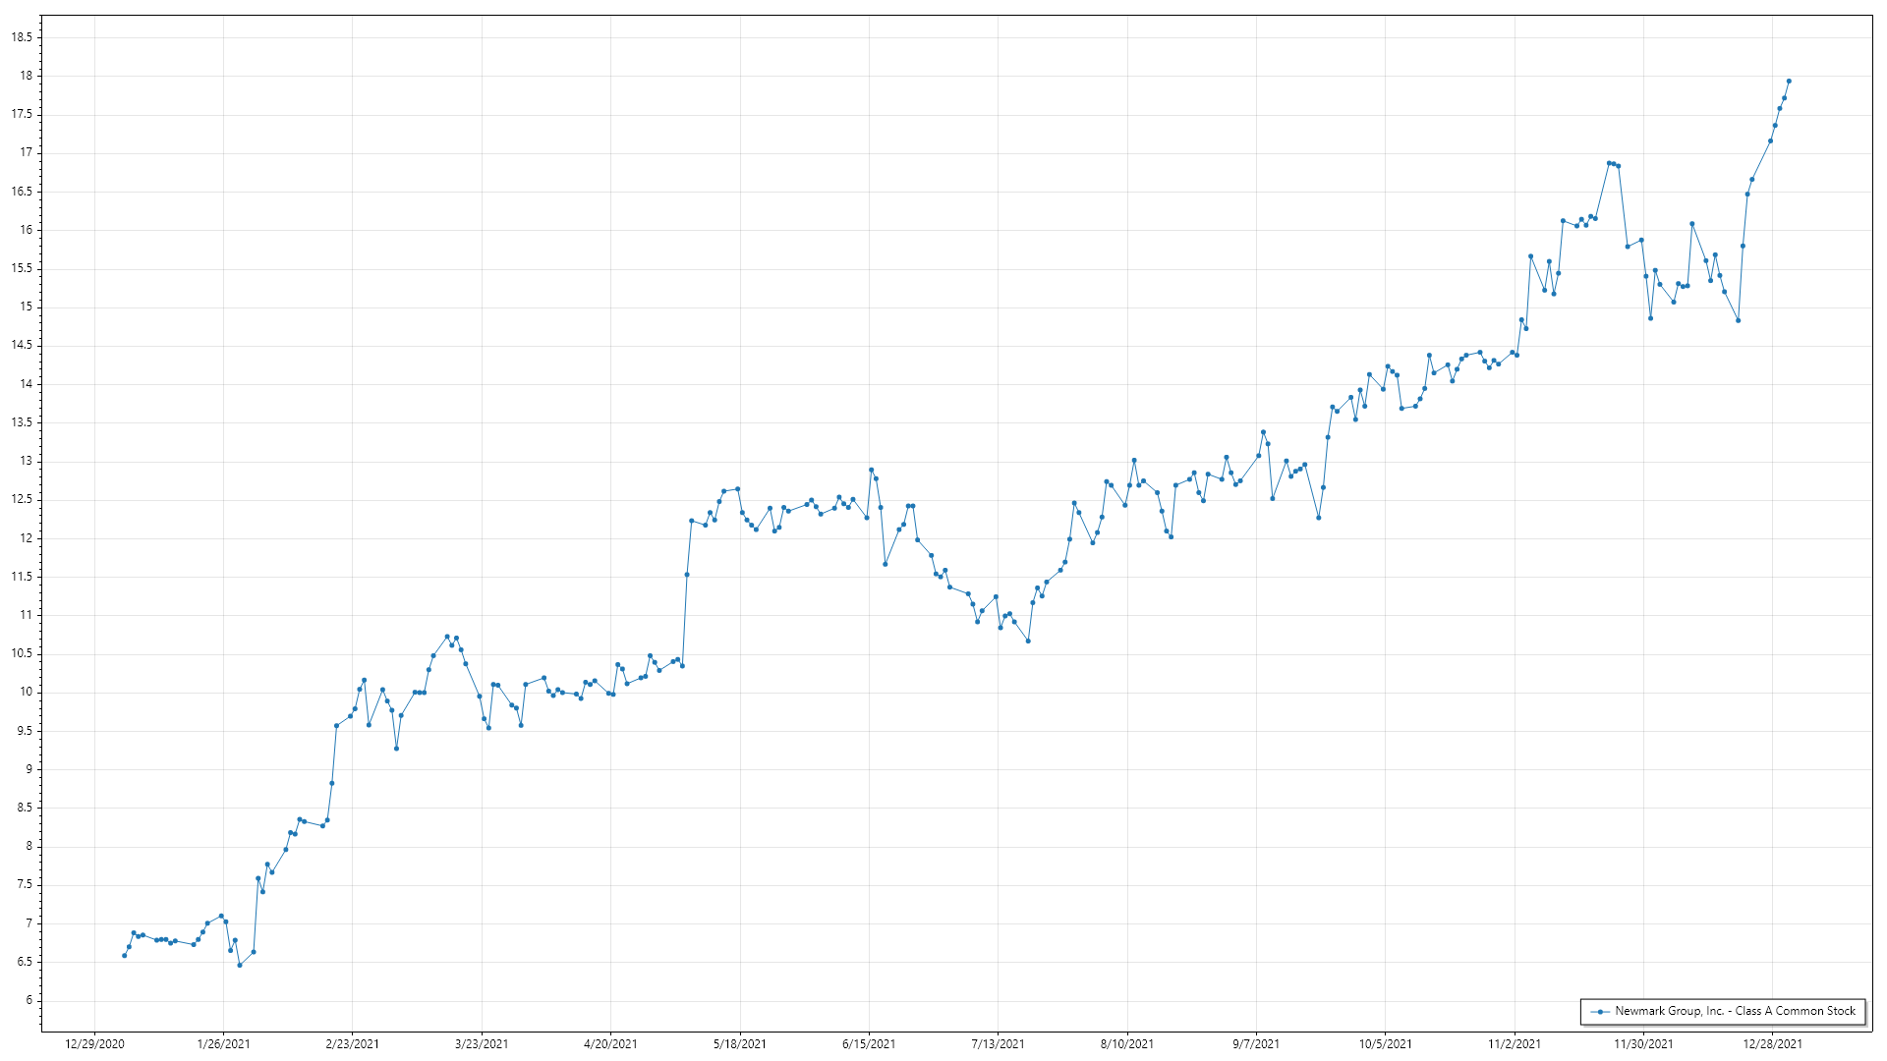The height and width of the screenshot is (1061, 1887).
Task: Click the 10/5/2021 x-axis label
Action: (x=1385, y=1044)
